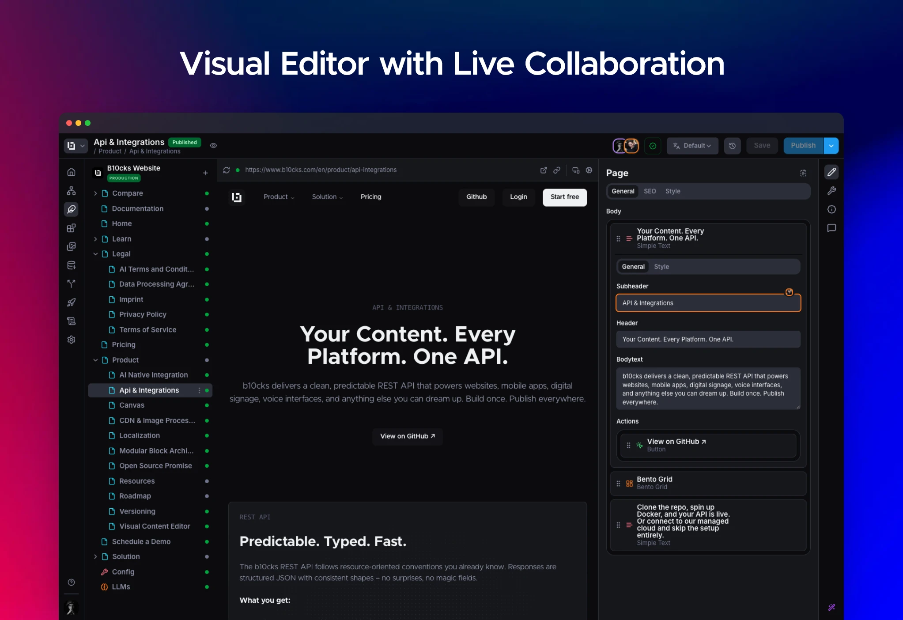Open the home icon in left sidebar
This screenshot has width=903, height=620.
71,172
